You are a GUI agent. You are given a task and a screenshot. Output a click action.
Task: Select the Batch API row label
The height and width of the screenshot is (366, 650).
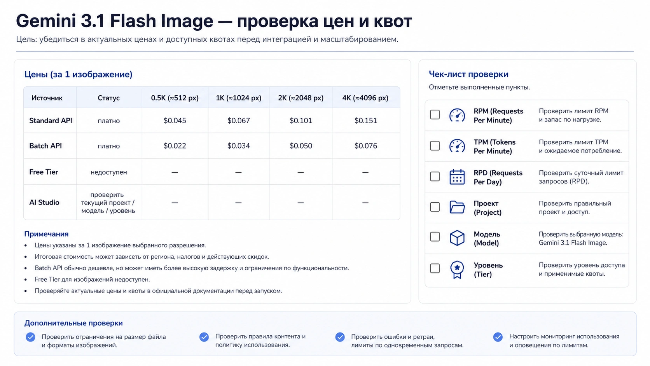tap(45, 146)
